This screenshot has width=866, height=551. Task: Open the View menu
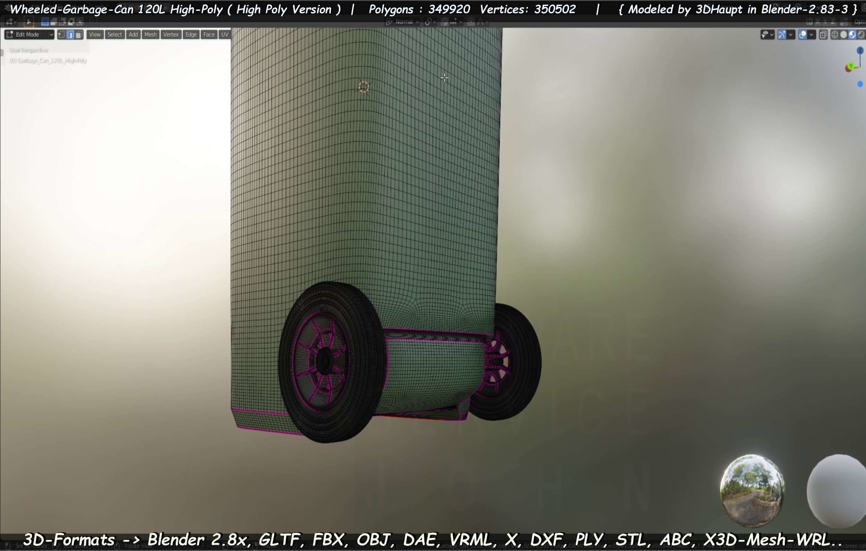click(94, 34)
